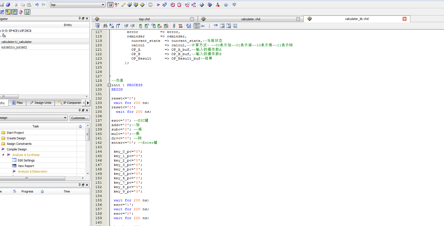Click the Analyze Current File icon

(189, 26)
